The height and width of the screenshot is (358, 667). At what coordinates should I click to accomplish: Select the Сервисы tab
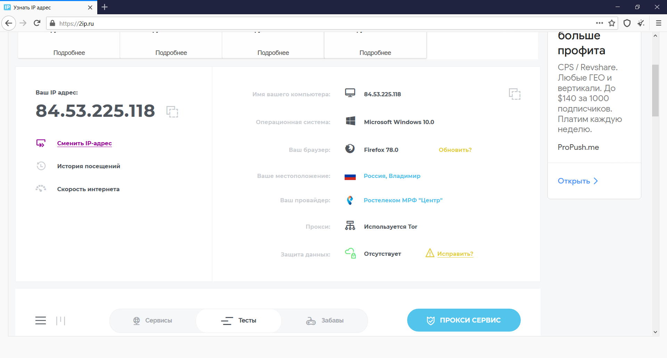(153, 320)
